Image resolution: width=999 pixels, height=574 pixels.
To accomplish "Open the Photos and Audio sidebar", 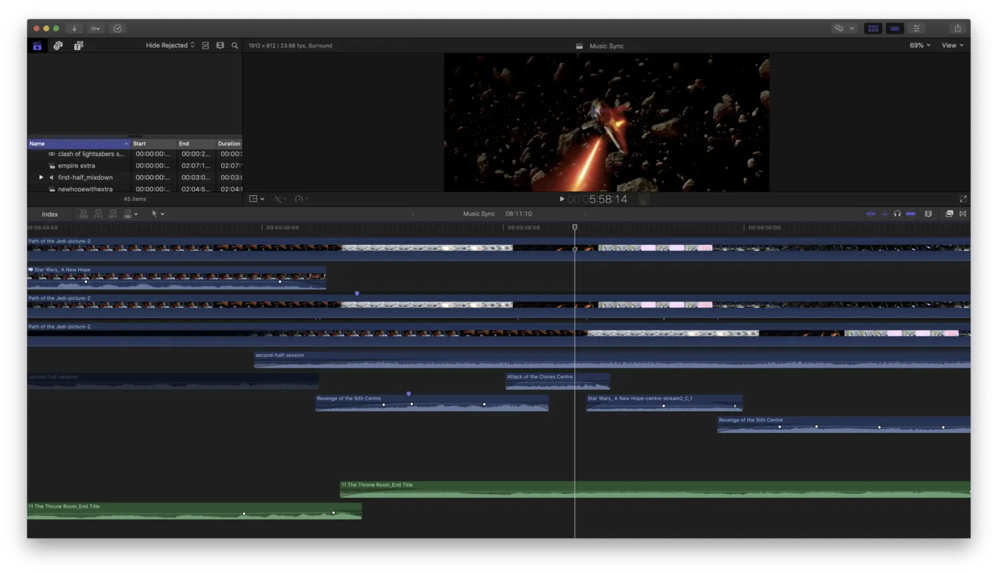I will [x=58, y=46].
